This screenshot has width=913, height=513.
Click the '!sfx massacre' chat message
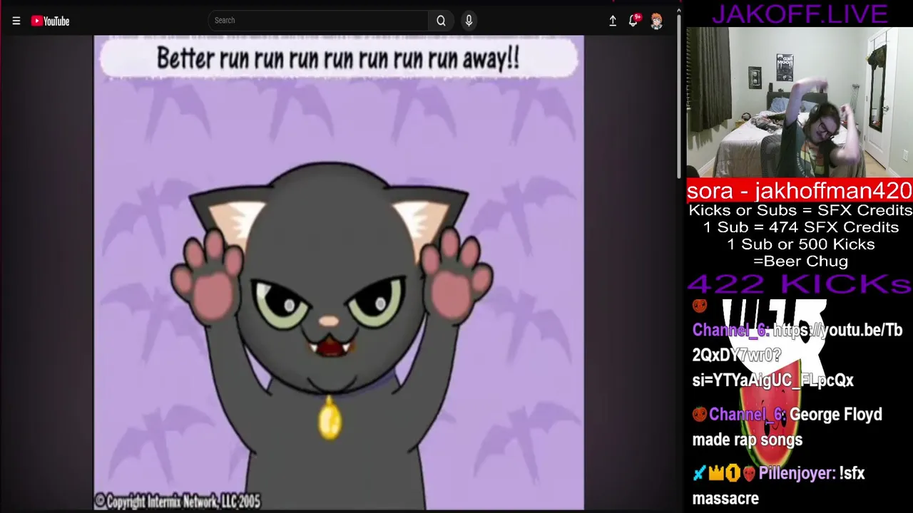[x=778, y=486]
